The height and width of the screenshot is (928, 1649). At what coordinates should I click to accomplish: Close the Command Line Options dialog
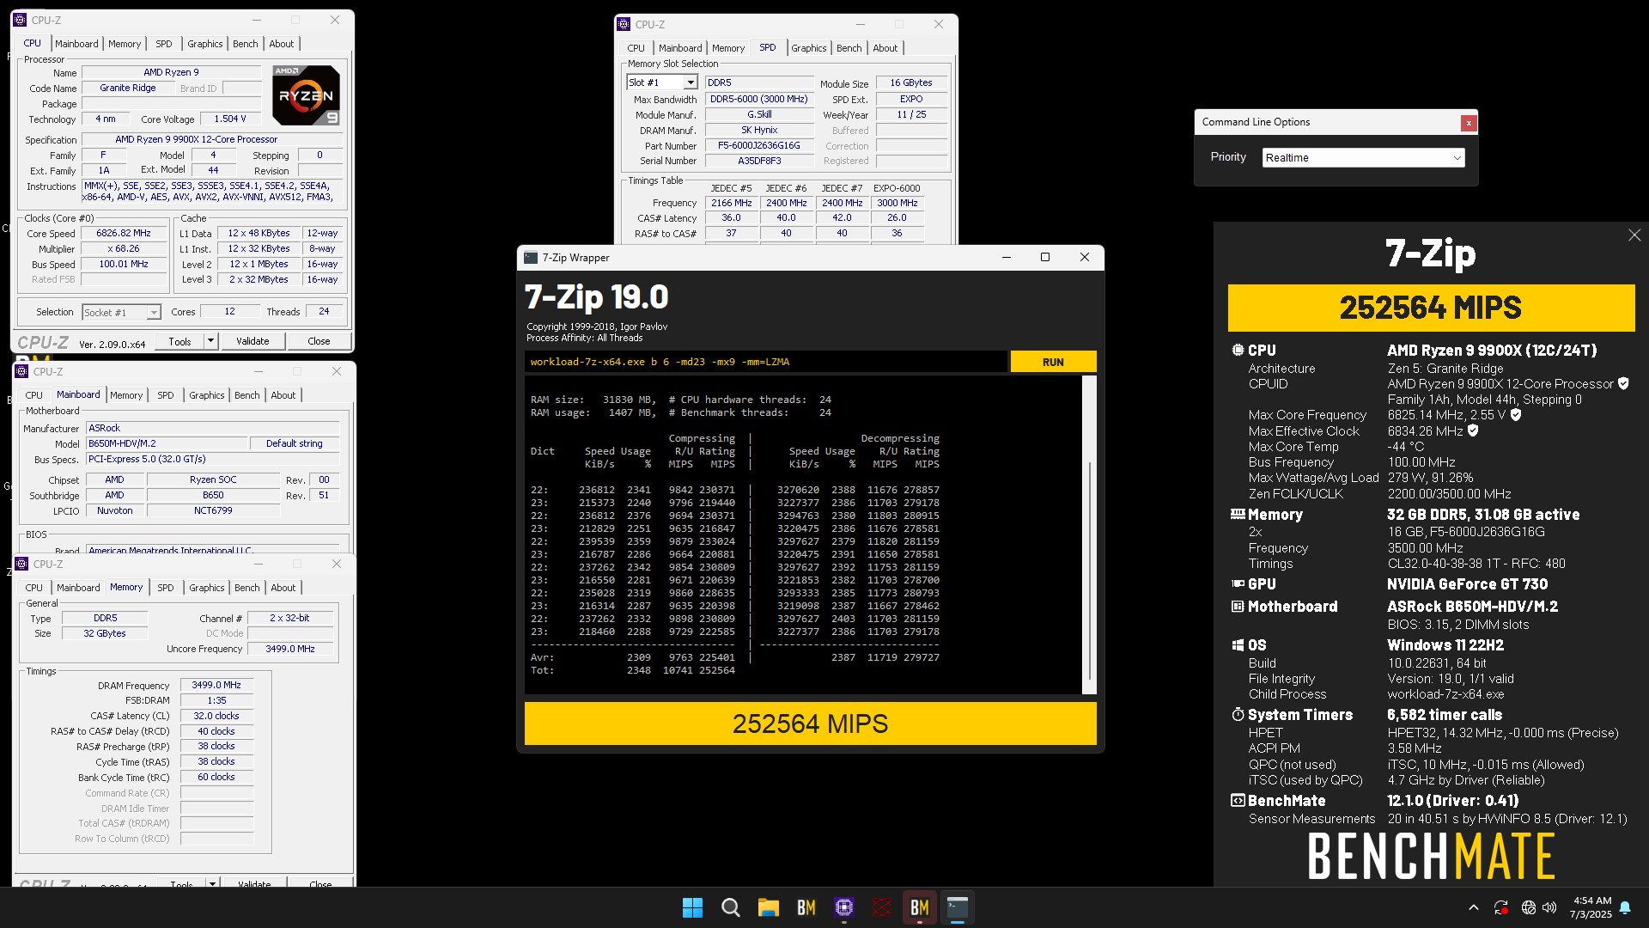pos(1469,123)
